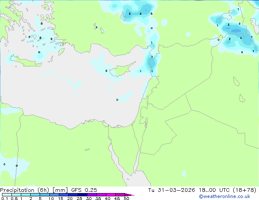
Task: Click the 40–45 mm magenta legend box
Action: [111, 195]
